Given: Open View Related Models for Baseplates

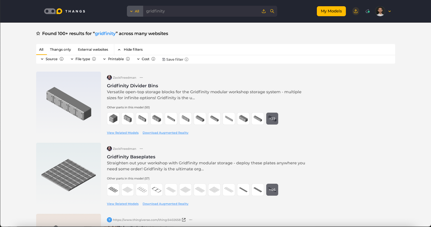Looking at the screenshot, I should click(123, 204).
